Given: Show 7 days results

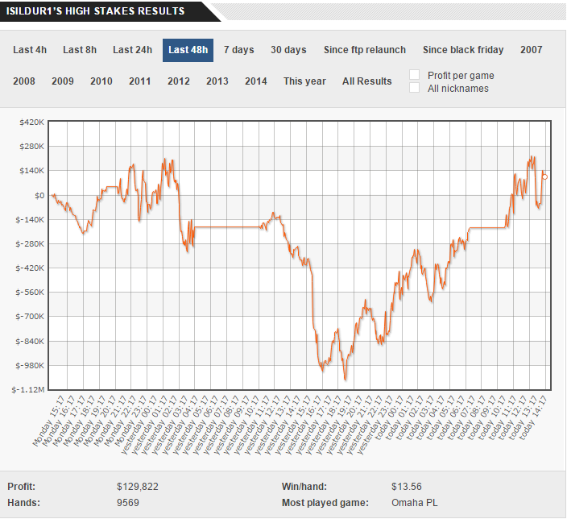Looking at the screenshot, I should [238, 50].
